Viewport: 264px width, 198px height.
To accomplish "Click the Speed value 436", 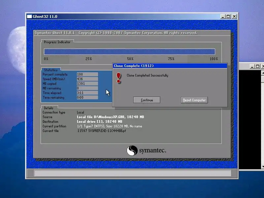I will [87, 79].
